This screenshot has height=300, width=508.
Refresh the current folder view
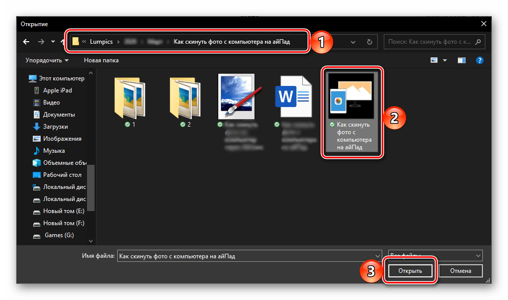tap(370, 42)
